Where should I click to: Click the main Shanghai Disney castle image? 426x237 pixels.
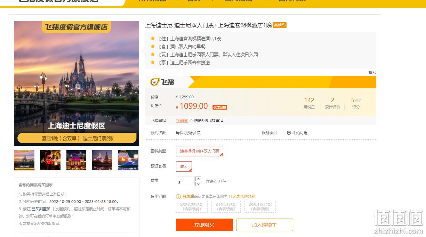[77, 83]
